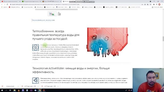
Task: Click the Теплообменник heading text
Action: point(56,35)
